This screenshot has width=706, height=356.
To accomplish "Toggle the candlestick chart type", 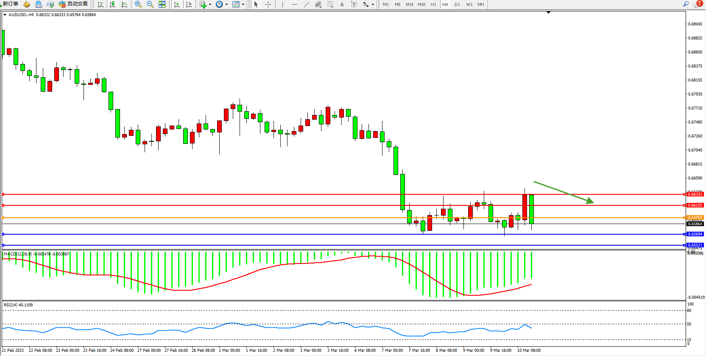I will click(x=112, y=4).
